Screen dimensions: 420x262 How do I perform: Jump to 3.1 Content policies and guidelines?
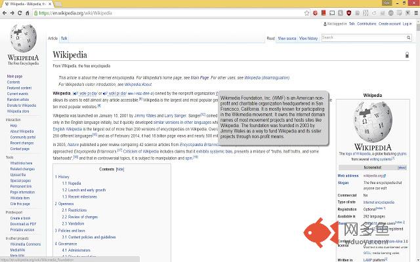coord(89,237)
